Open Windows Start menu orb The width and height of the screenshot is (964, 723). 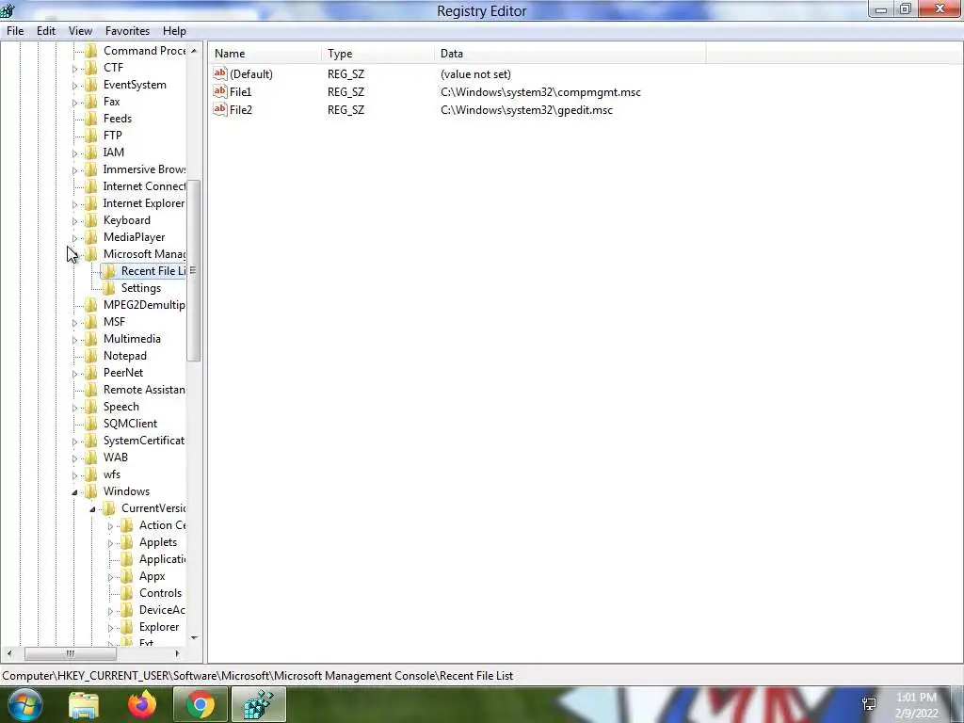(24, 704)
